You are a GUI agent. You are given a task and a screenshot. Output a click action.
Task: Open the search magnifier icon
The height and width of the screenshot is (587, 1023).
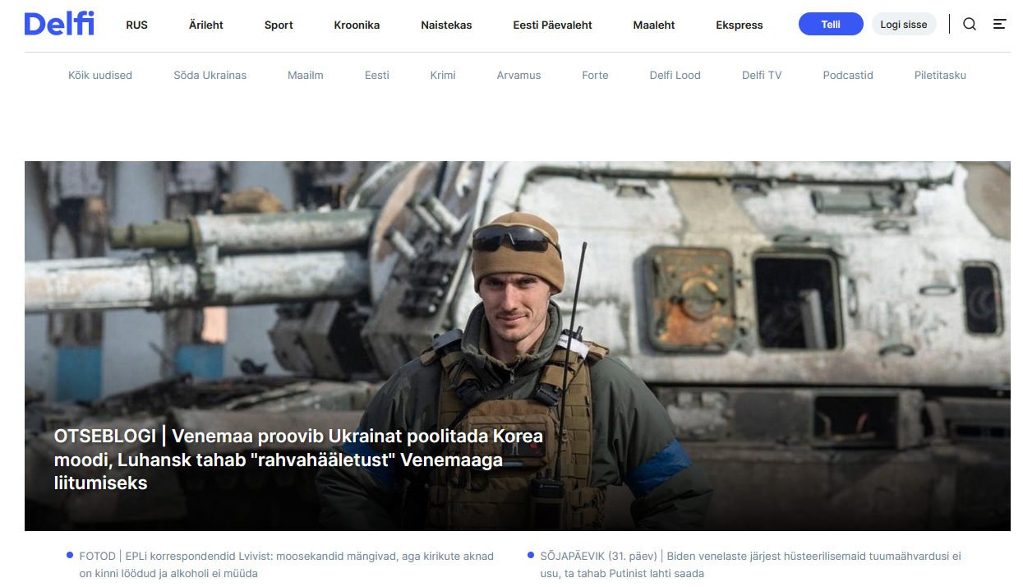coord(970,25)
